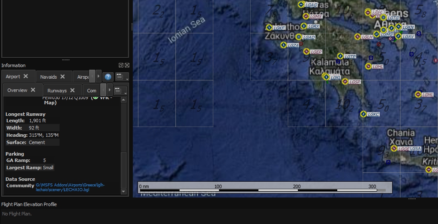
Task: Click the No Flight Plan. text
Action: (x=17, y=214)
